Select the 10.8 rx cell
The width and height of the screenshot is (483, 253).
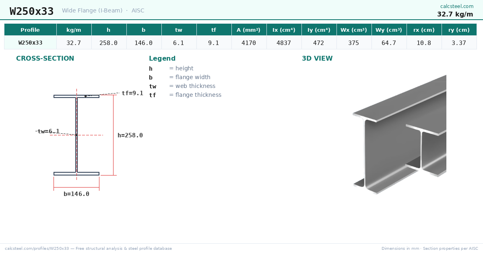424,43
